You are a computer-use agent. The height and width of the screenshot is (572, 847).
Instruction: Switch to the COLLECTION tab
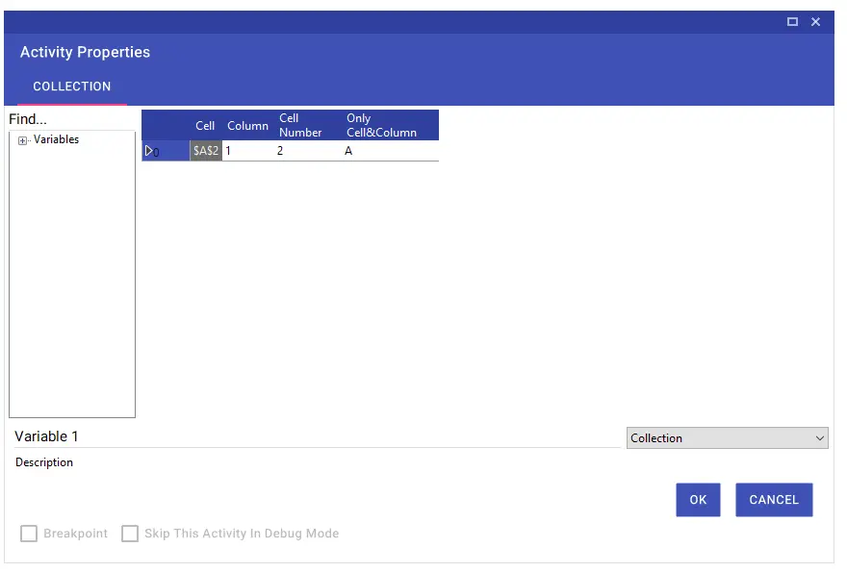(x=72, y=87)
